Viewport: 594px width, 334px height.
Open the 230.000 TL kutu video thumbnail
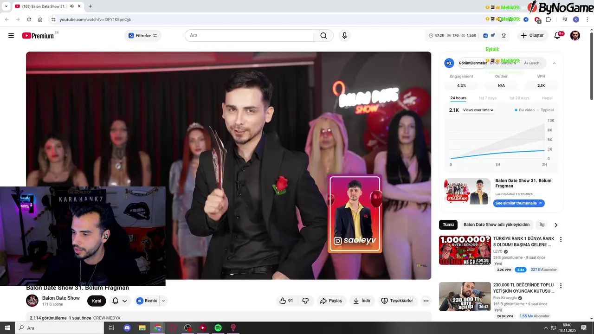465,297
